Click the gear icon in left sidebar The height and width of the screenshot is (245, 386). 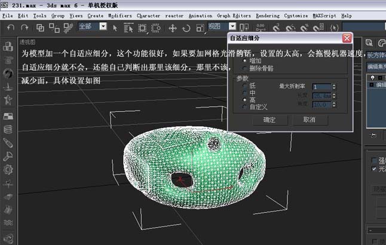8,169
